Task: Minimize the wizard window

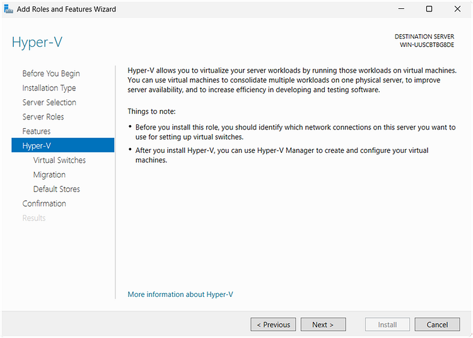Action: [401, 9]
